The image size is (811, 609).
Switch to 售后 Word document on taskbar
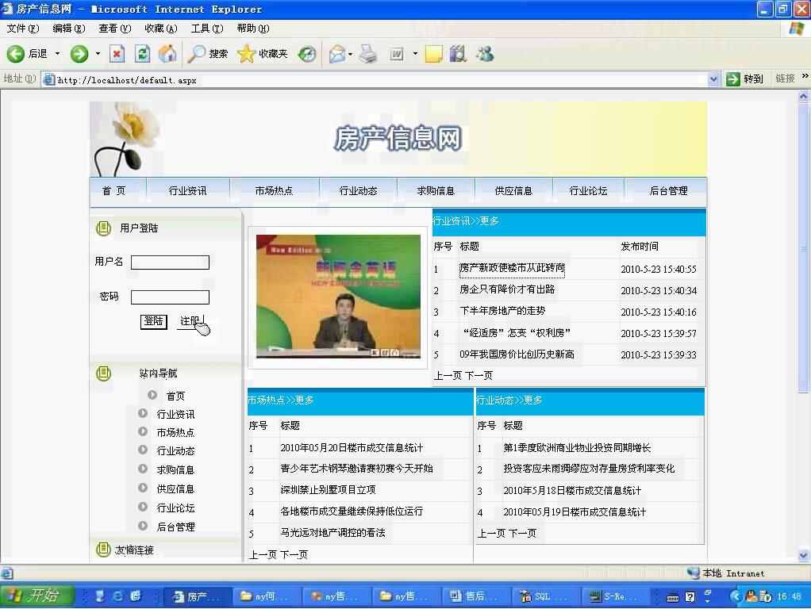click(x=475, y=596)
